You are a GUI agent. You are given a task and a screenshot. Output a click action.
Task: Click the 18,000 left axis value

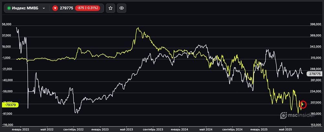pos(6,47)
